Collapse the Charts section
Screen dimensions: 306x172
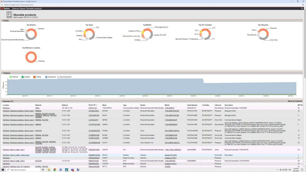tap(2, 20)
